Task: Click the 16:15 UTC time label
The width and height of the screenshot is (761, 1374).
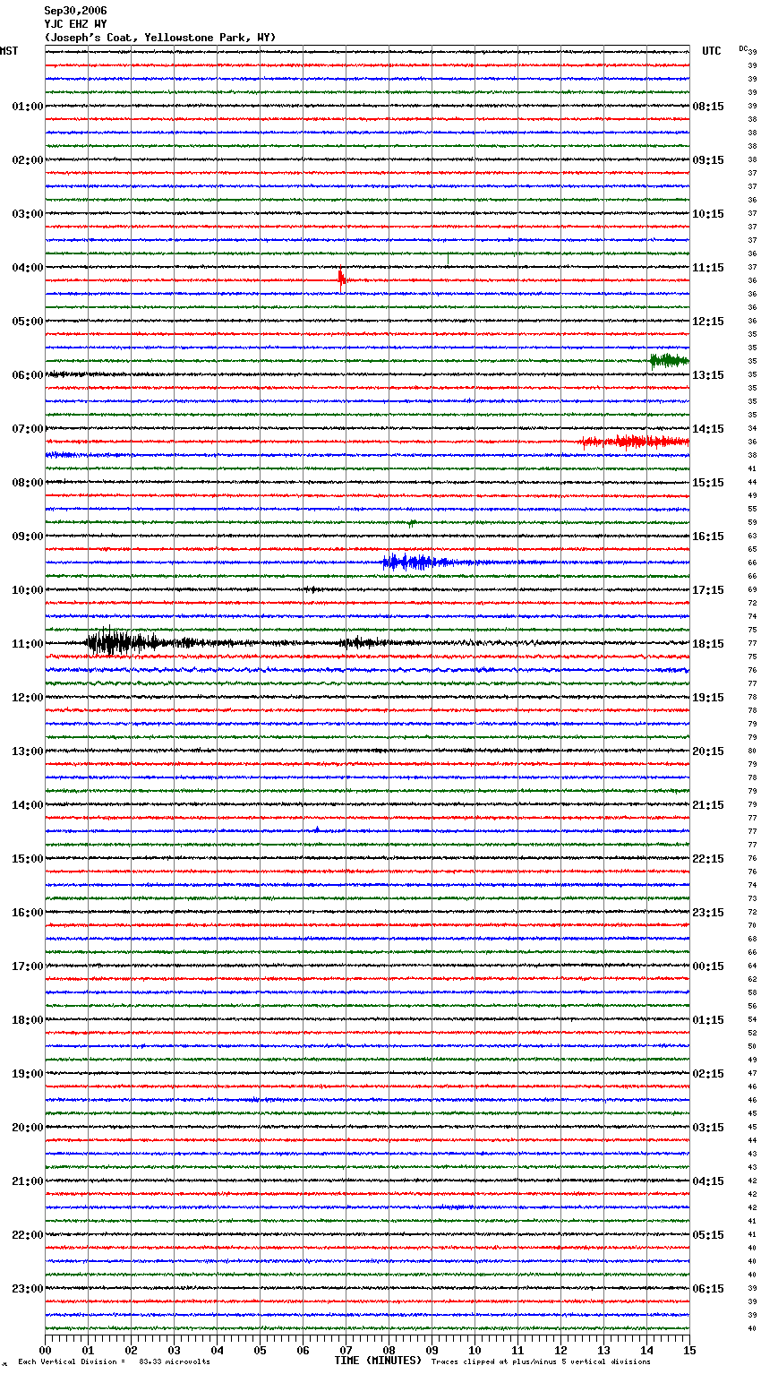Action: [708, 537]
